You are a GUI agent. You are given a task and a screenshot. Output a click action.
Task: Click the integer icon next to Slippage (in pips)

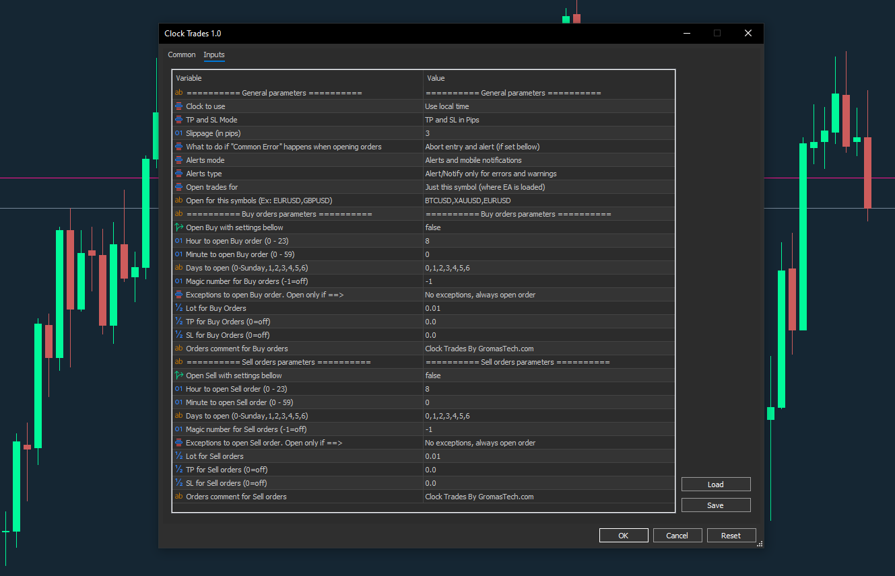(x=178, y=133)
